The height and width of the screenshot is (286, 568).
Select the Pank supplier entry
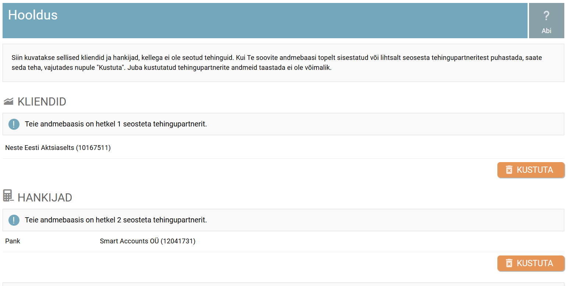pos(13,241)
